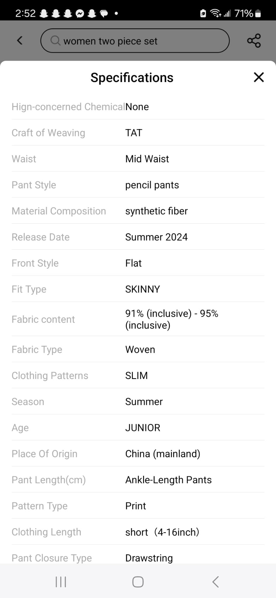
Task: Go back using the top left arrow
Action: pos(20,40)
